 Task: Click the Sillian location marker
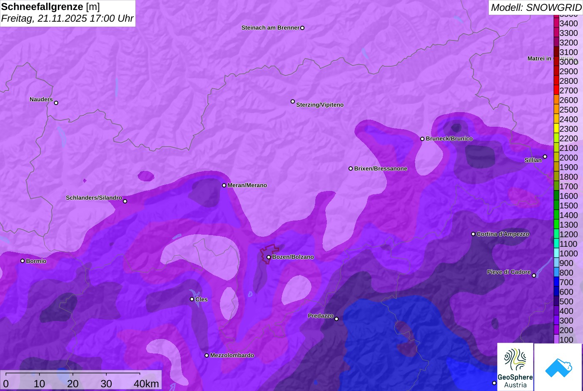(545, 157)
